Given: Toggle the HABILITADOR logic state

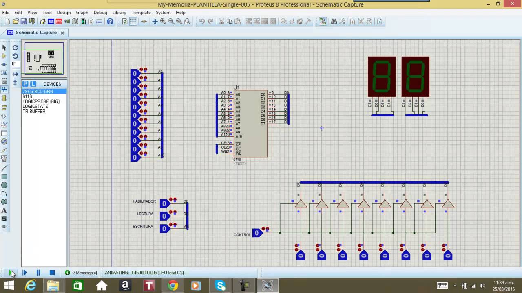Looking at the screenshot, I should coord(164,203).
